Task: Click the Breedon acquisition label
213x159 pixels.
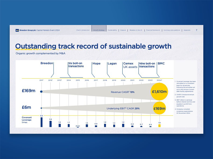Action: click(x=47, y=63)
